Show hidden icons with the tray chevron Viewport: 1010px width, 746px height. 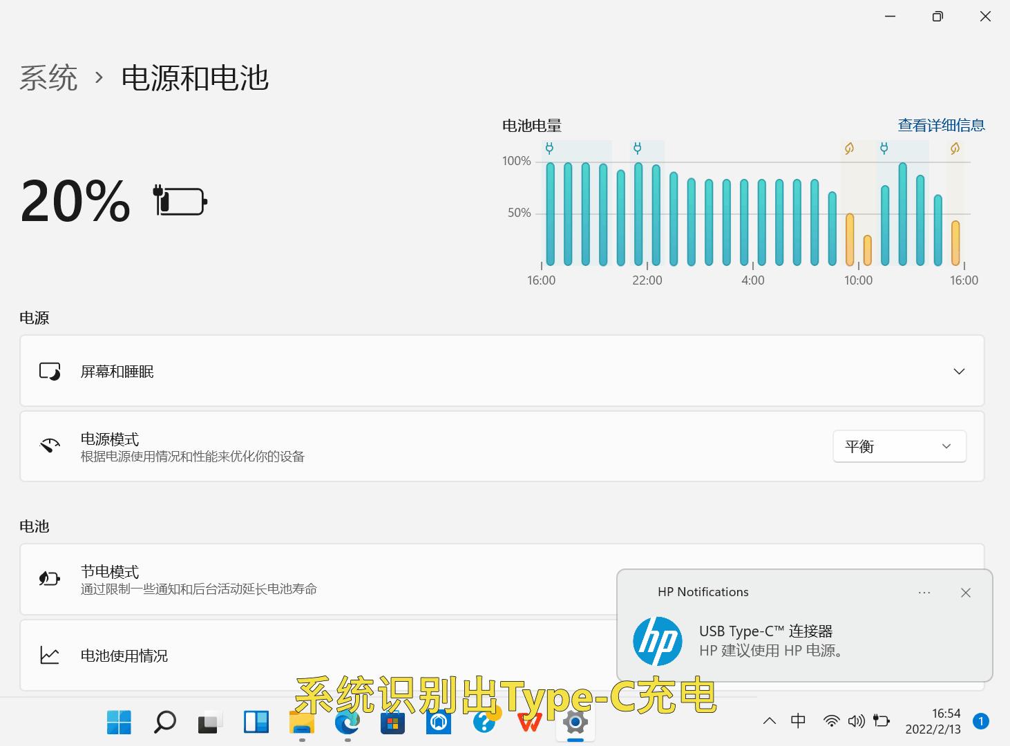coord(769,720)
